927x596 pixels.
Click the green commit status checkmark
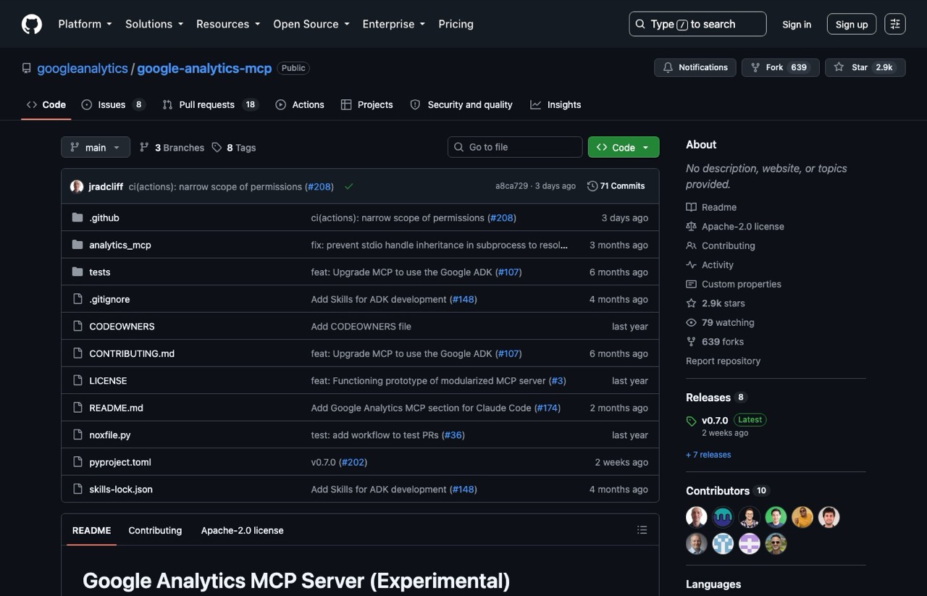pos(348,186)
